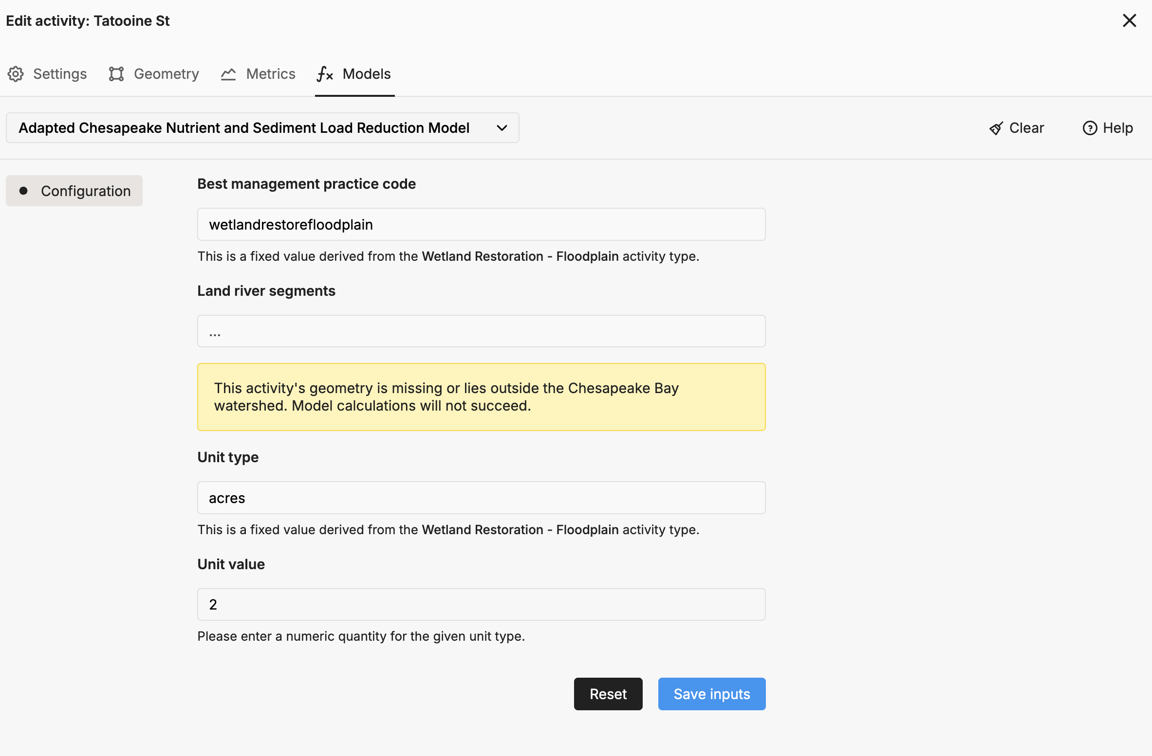Click the Best management practice code field
The width and height of the screenshot is (1152, 756).
481,224
